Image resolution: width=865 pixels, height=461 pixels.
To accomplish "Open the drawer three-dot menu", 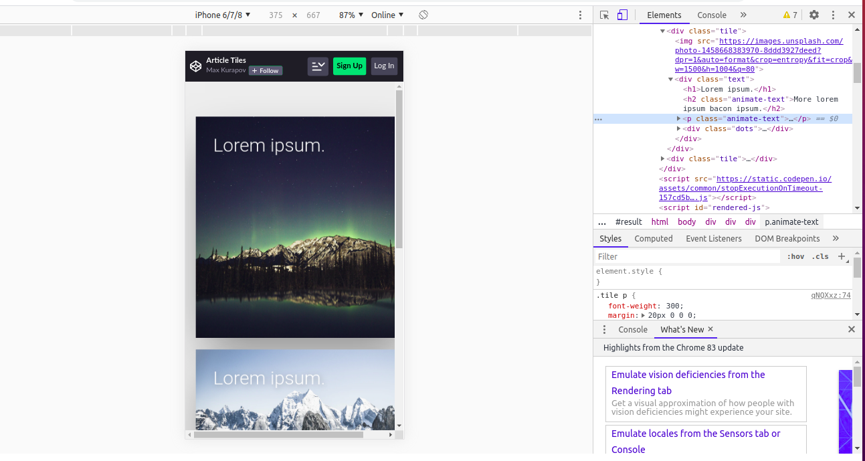I will pyautogui.click(x=604, y=330).
